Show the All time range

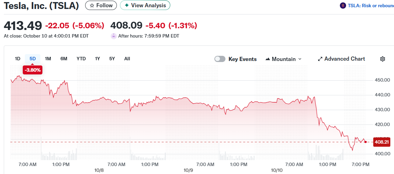pyautogui.click(x=127, y=59)
